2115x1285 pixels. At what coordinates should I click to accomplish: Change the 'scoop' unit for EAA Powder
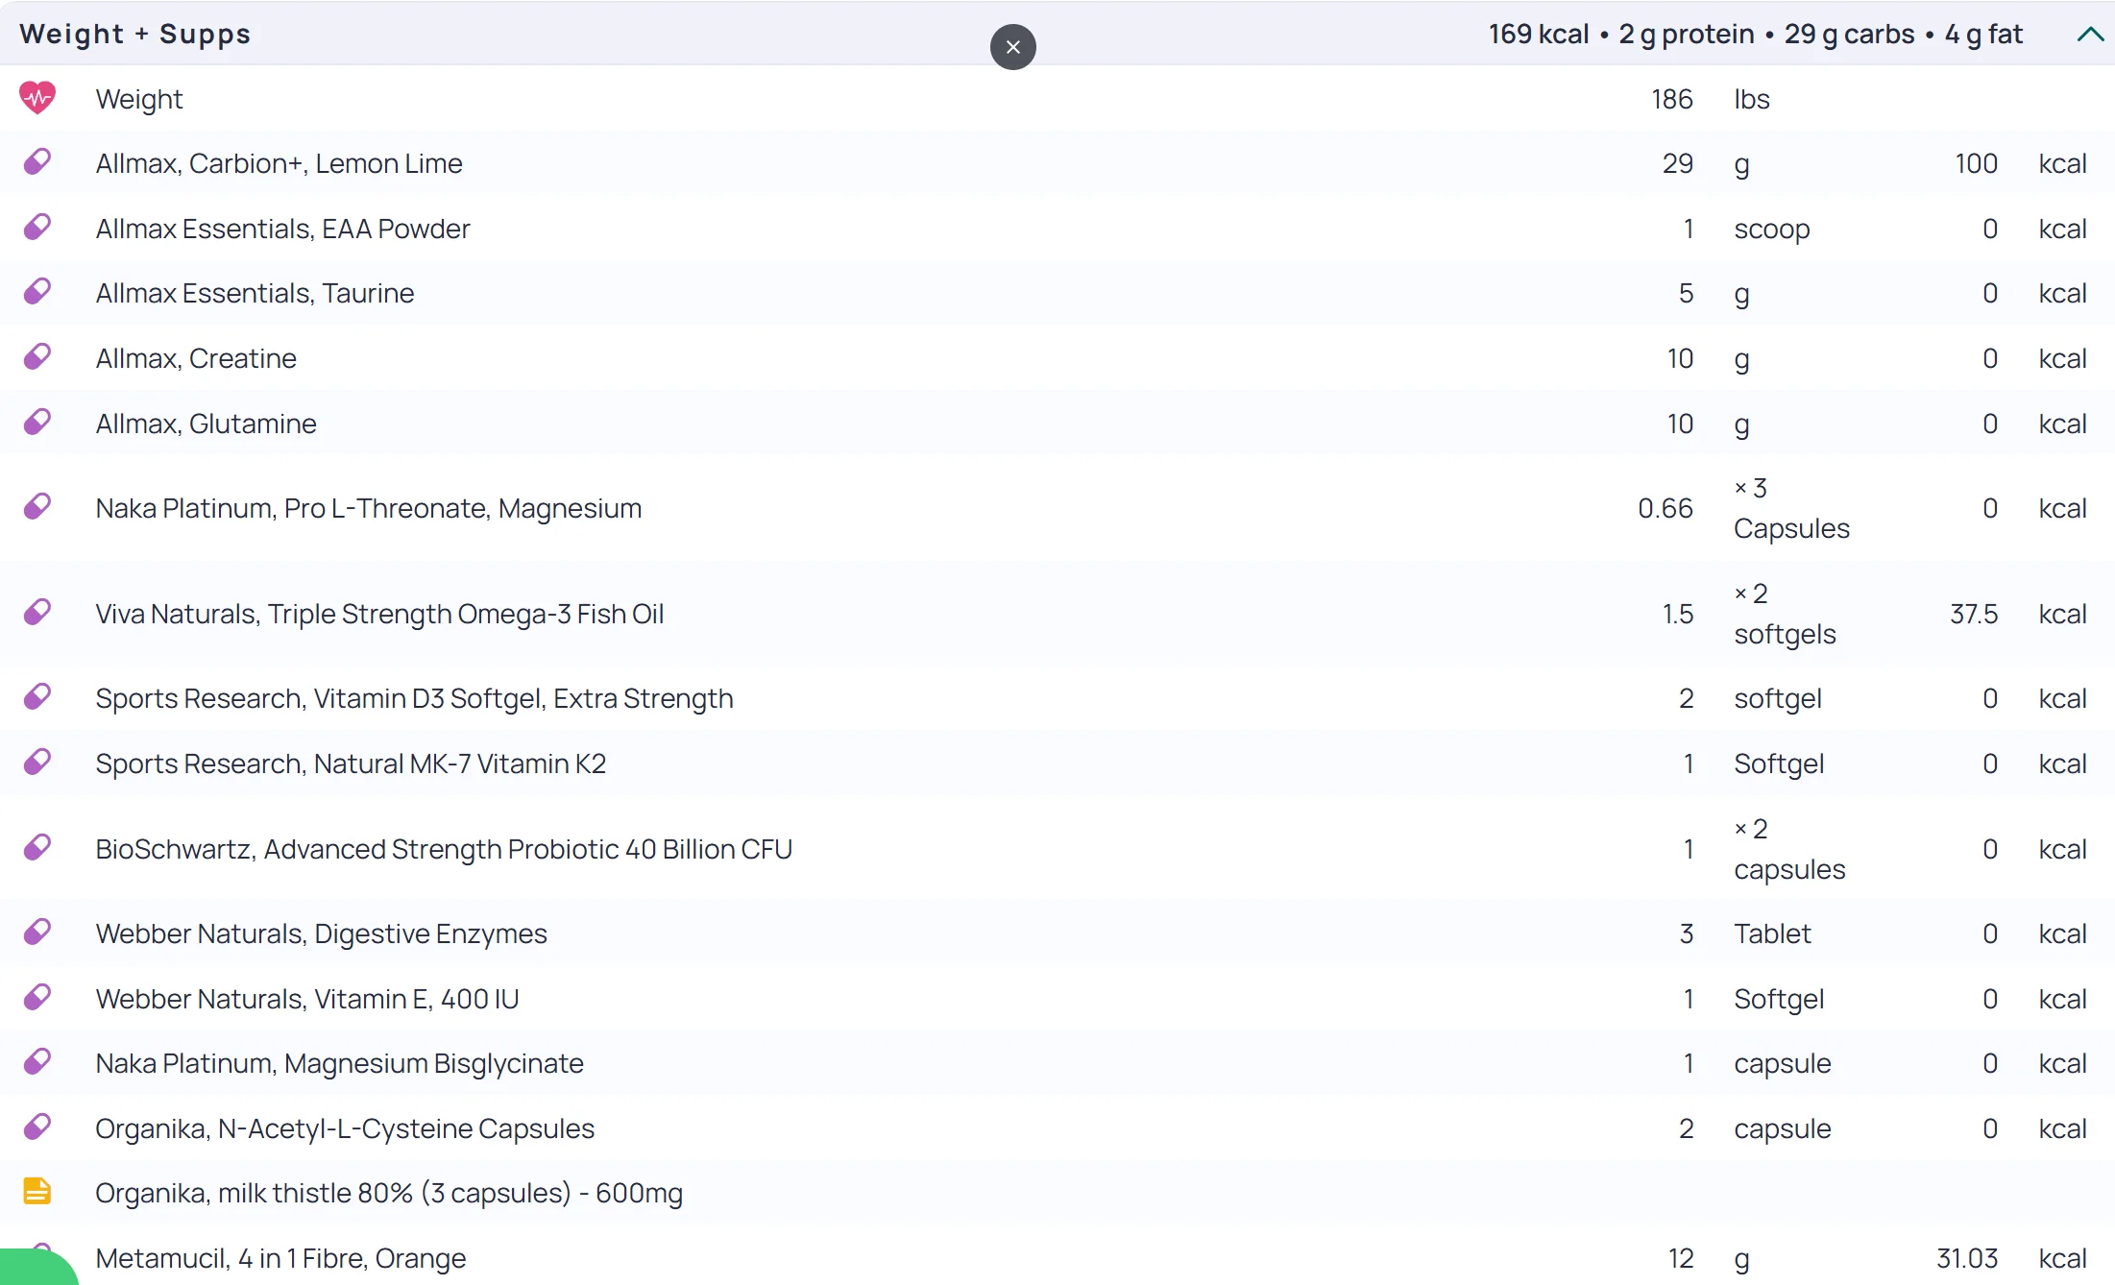click(1771, 229)
